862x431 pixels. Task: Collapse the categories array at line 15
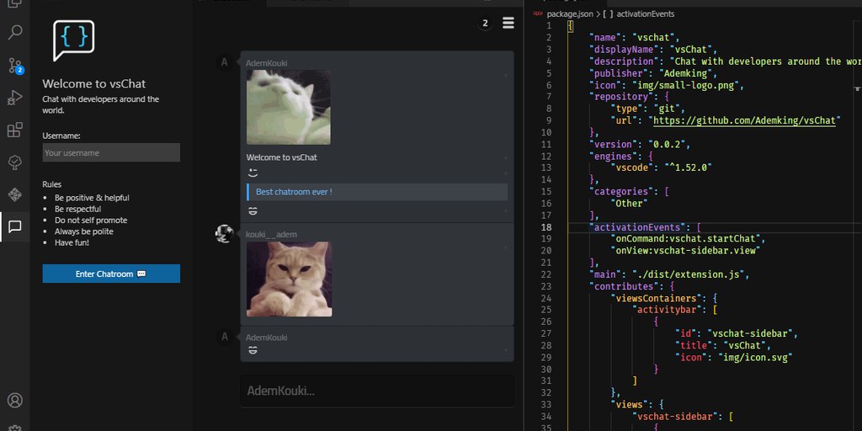click(x=561, y=192)
